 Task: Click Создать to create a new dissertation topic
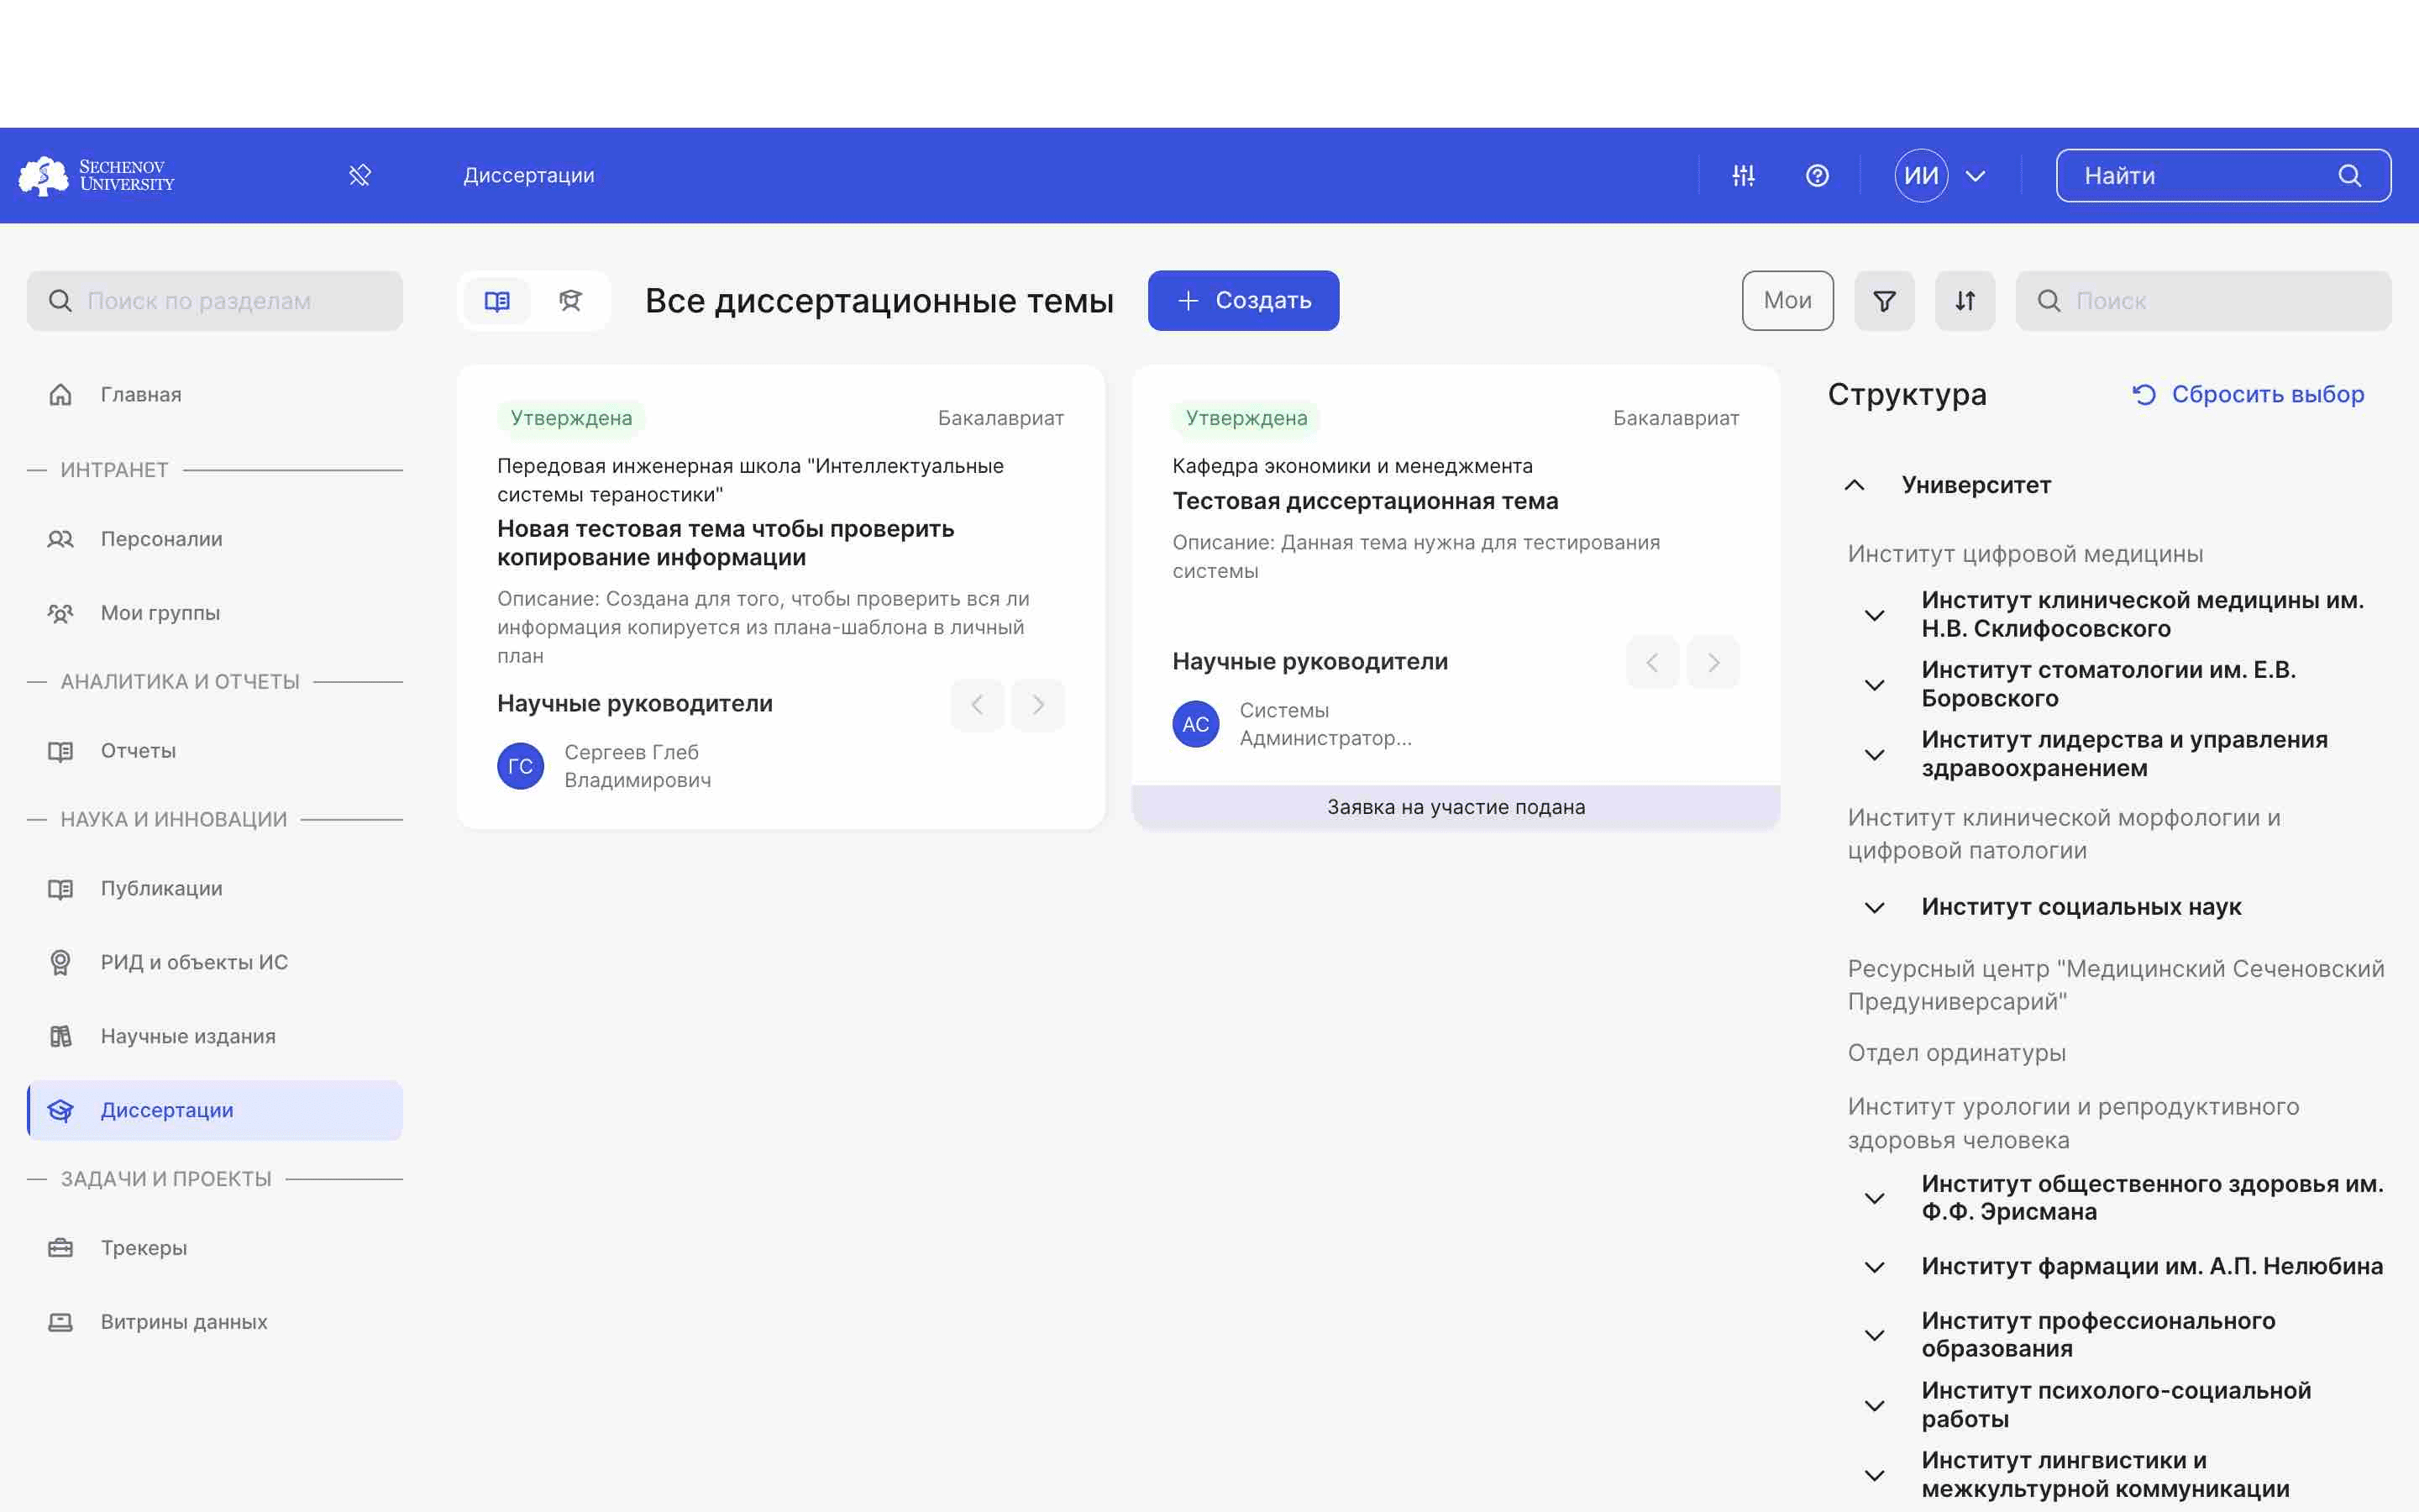coord(1243,300)
